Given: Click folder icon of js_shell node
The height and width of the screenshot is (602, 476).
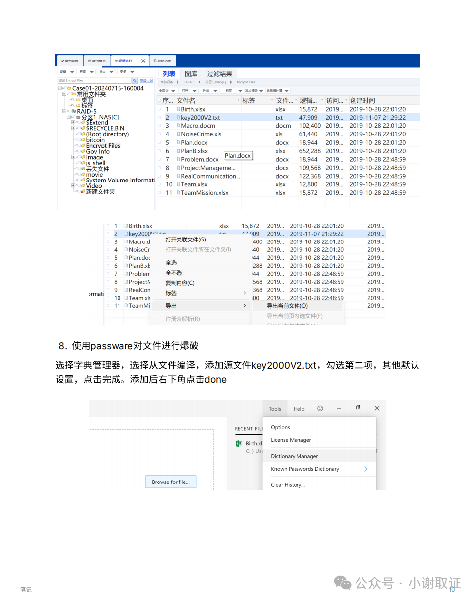Looking at the screenshot, I should (83, 163).
